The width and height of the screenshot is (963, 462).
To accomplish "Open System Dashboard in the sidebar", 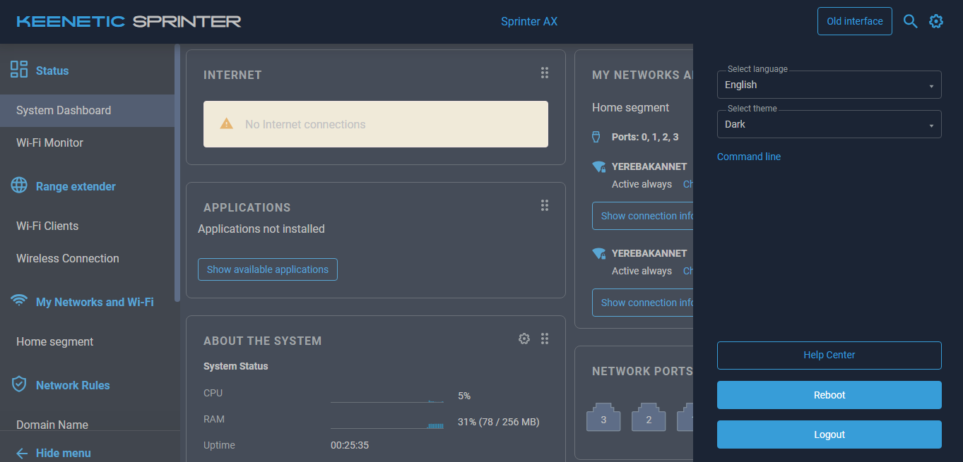I will click(88, 111).
